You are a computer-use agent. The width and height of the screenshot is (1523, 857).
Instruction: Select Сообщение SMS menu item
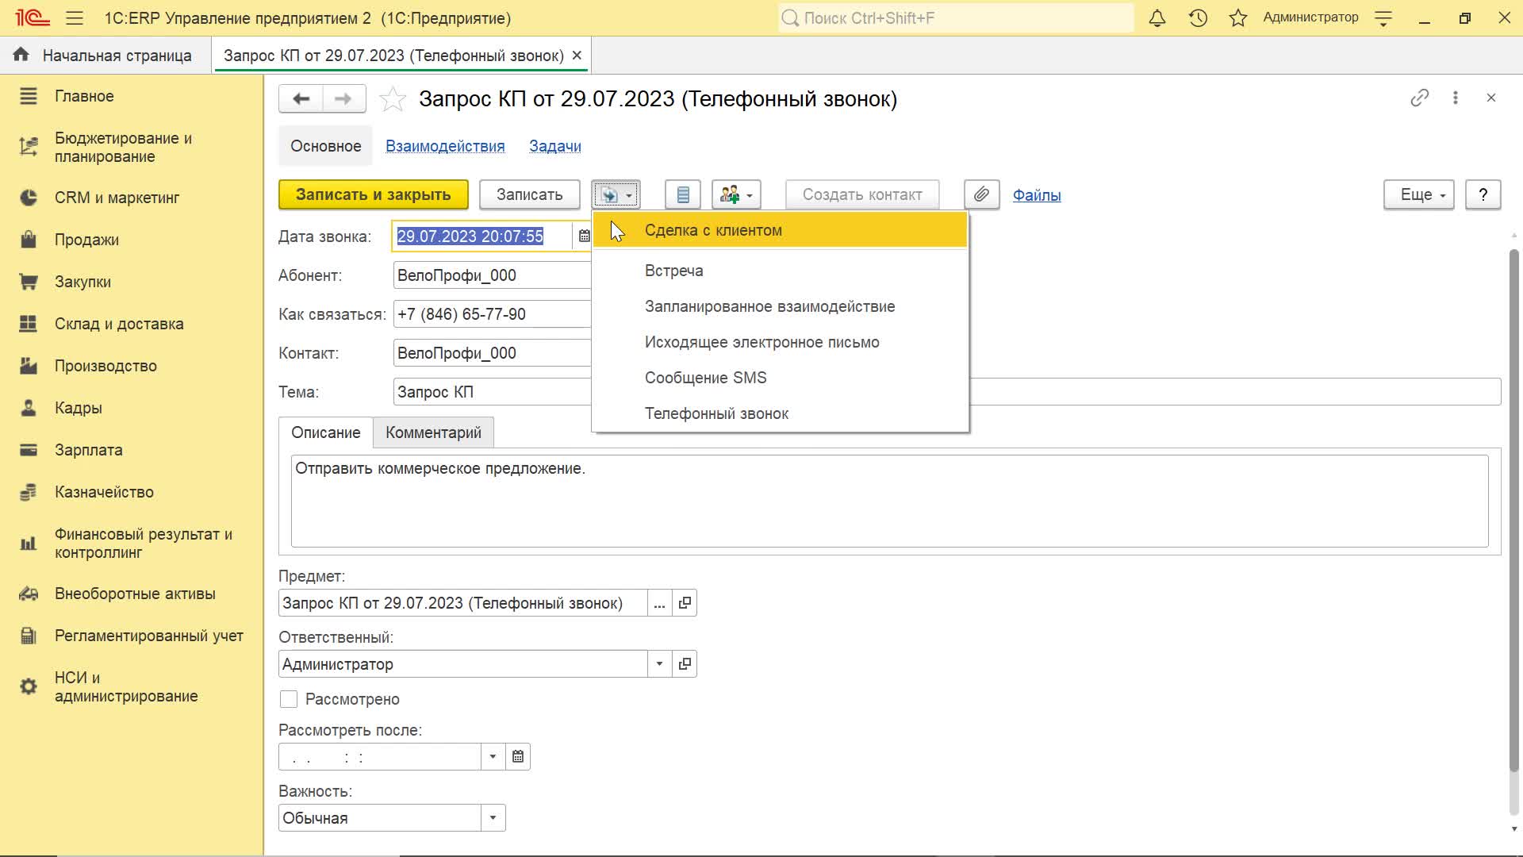(781, 378)
